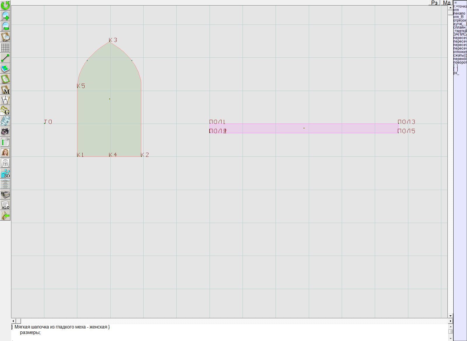Select 'лекало' in the command list

click(459, 13)
